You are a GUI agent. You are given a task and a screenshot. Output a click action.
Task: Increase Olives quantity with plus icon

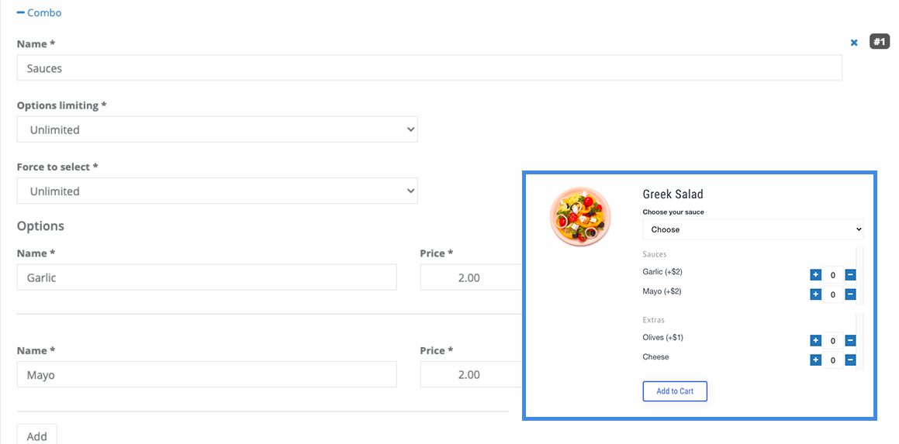pyautogui.click(x=815, y=341)
